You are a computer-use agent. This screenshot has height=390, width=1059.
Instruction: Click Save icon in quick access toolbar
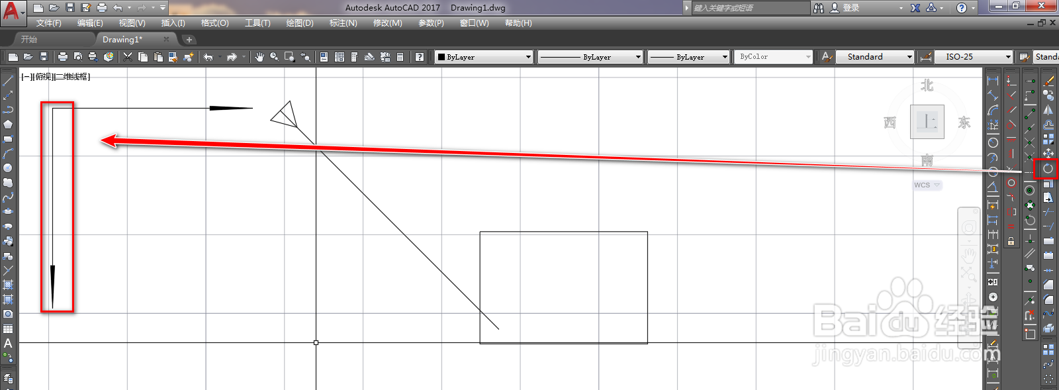[70, 8]
